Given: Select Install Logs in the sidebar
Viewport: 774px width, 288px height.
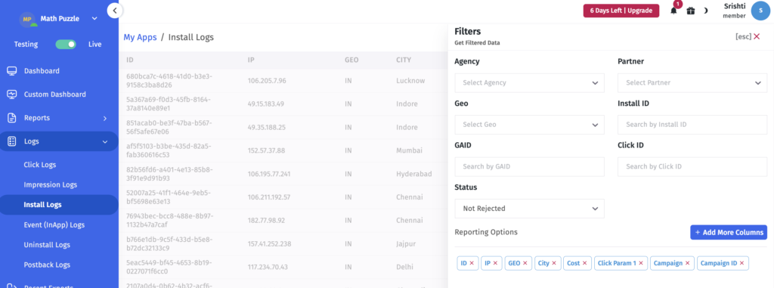Looking at the screenshot, I should tap(43, 205).
